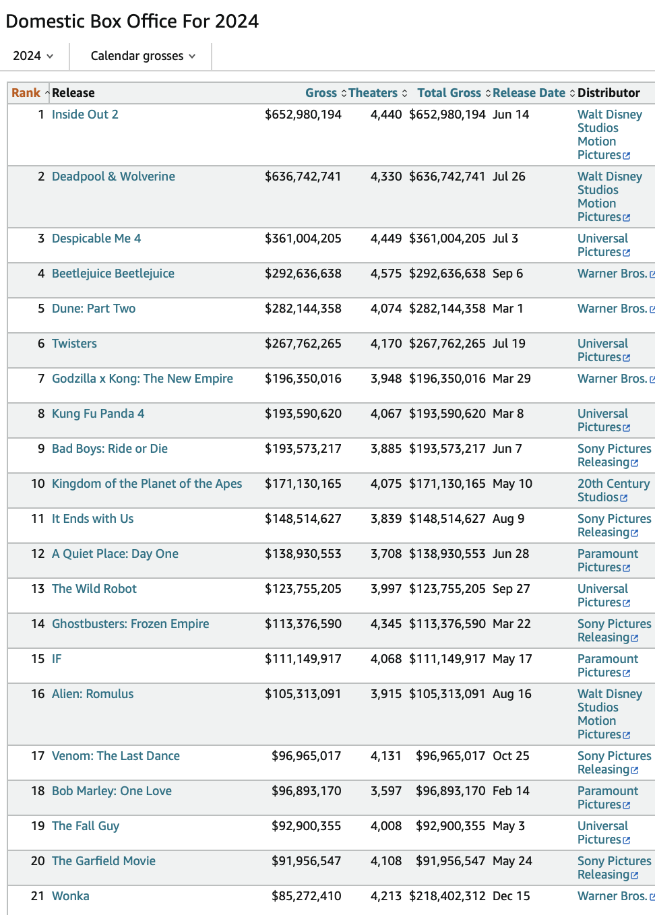The image size is (655, 915).
Task: Open the Wonka release page
Action: point(71,896)
